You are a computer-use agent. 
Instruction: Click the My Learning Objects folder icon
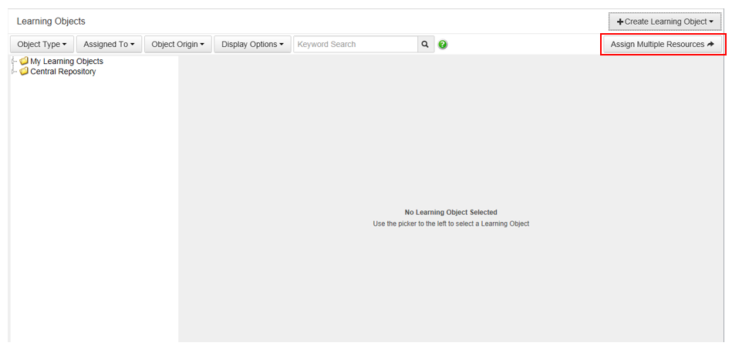pyautogui.click(x=24, y=61)
